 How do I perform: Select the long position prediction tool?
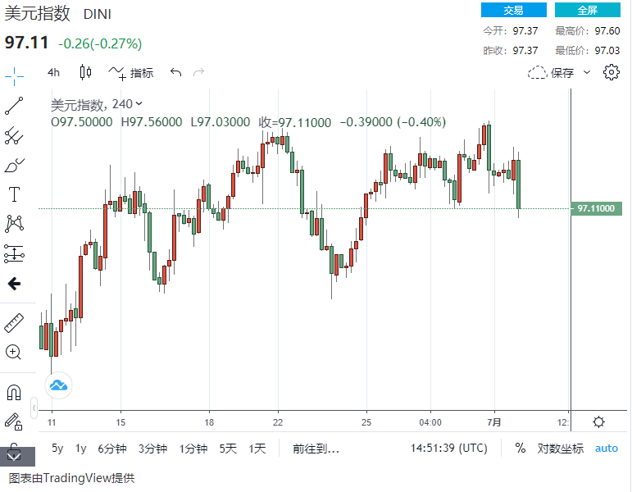click(14, 254)
